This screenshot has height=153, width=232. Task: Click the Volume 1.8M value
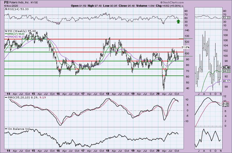tap(145, 6)
